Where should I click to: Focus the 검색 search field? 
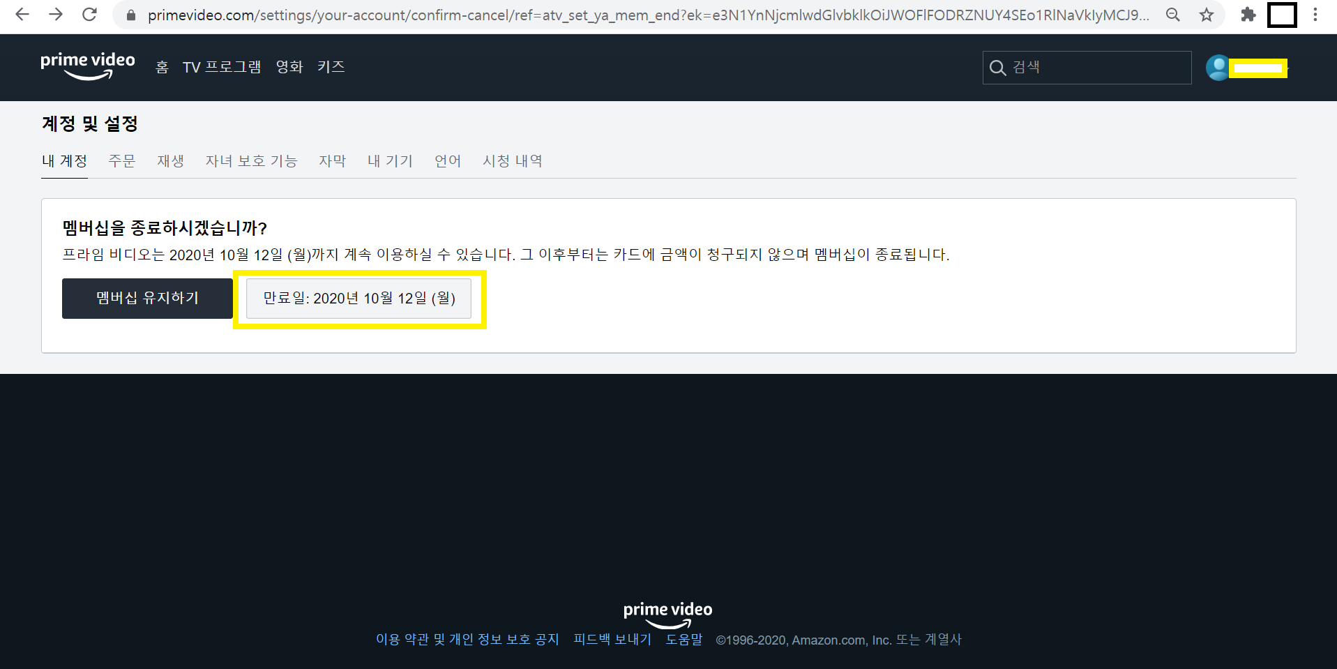[x=1087, y=68]
